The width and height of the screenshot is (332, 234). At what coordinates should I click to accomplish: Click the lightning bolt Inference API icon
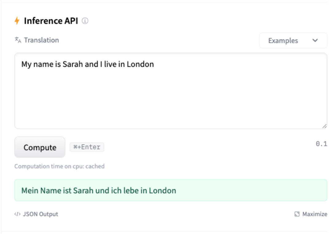17,21
